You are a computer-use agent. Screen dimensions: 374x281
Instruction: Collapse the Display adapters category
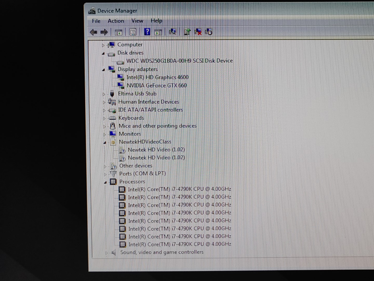(103, 70)
